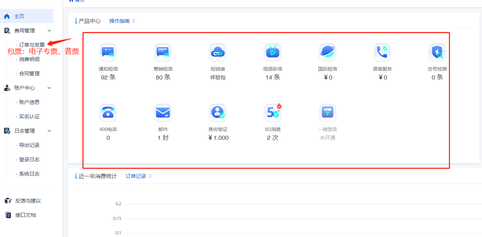Screen dimensions: 482x237
Task: Open 接口文档 in the sidebar
Action: [x=26, y=215]
